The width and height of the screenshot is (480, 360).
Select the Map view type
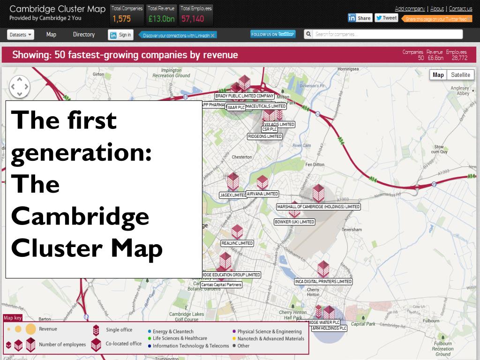438,75
